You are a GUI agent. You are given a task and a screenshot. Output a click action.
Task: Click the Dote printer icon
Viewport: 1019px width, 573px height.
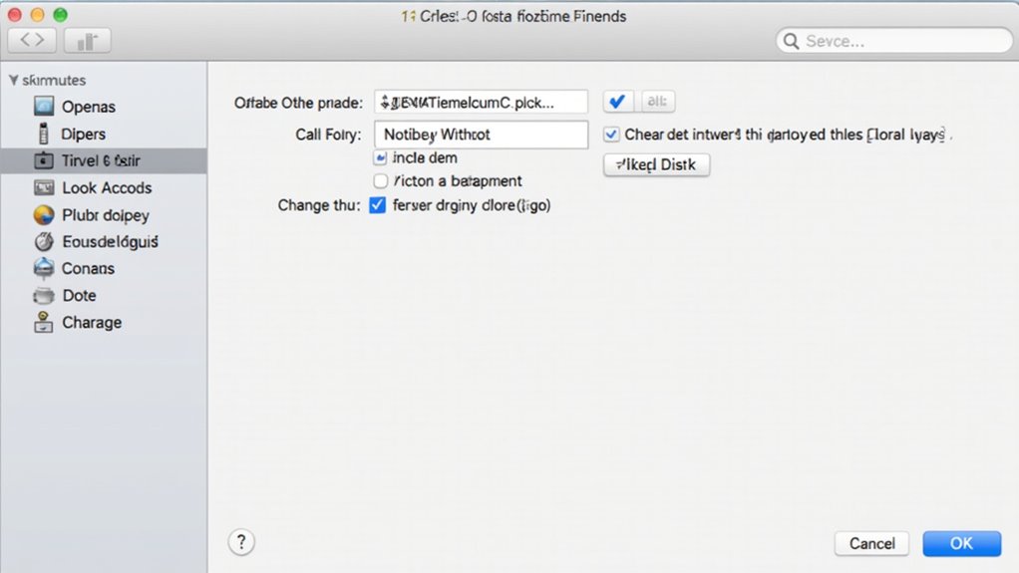[44, 295]
